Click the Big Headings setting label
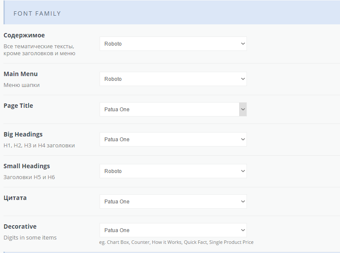Viewport: 340px width, 253px height. [23, 134]
